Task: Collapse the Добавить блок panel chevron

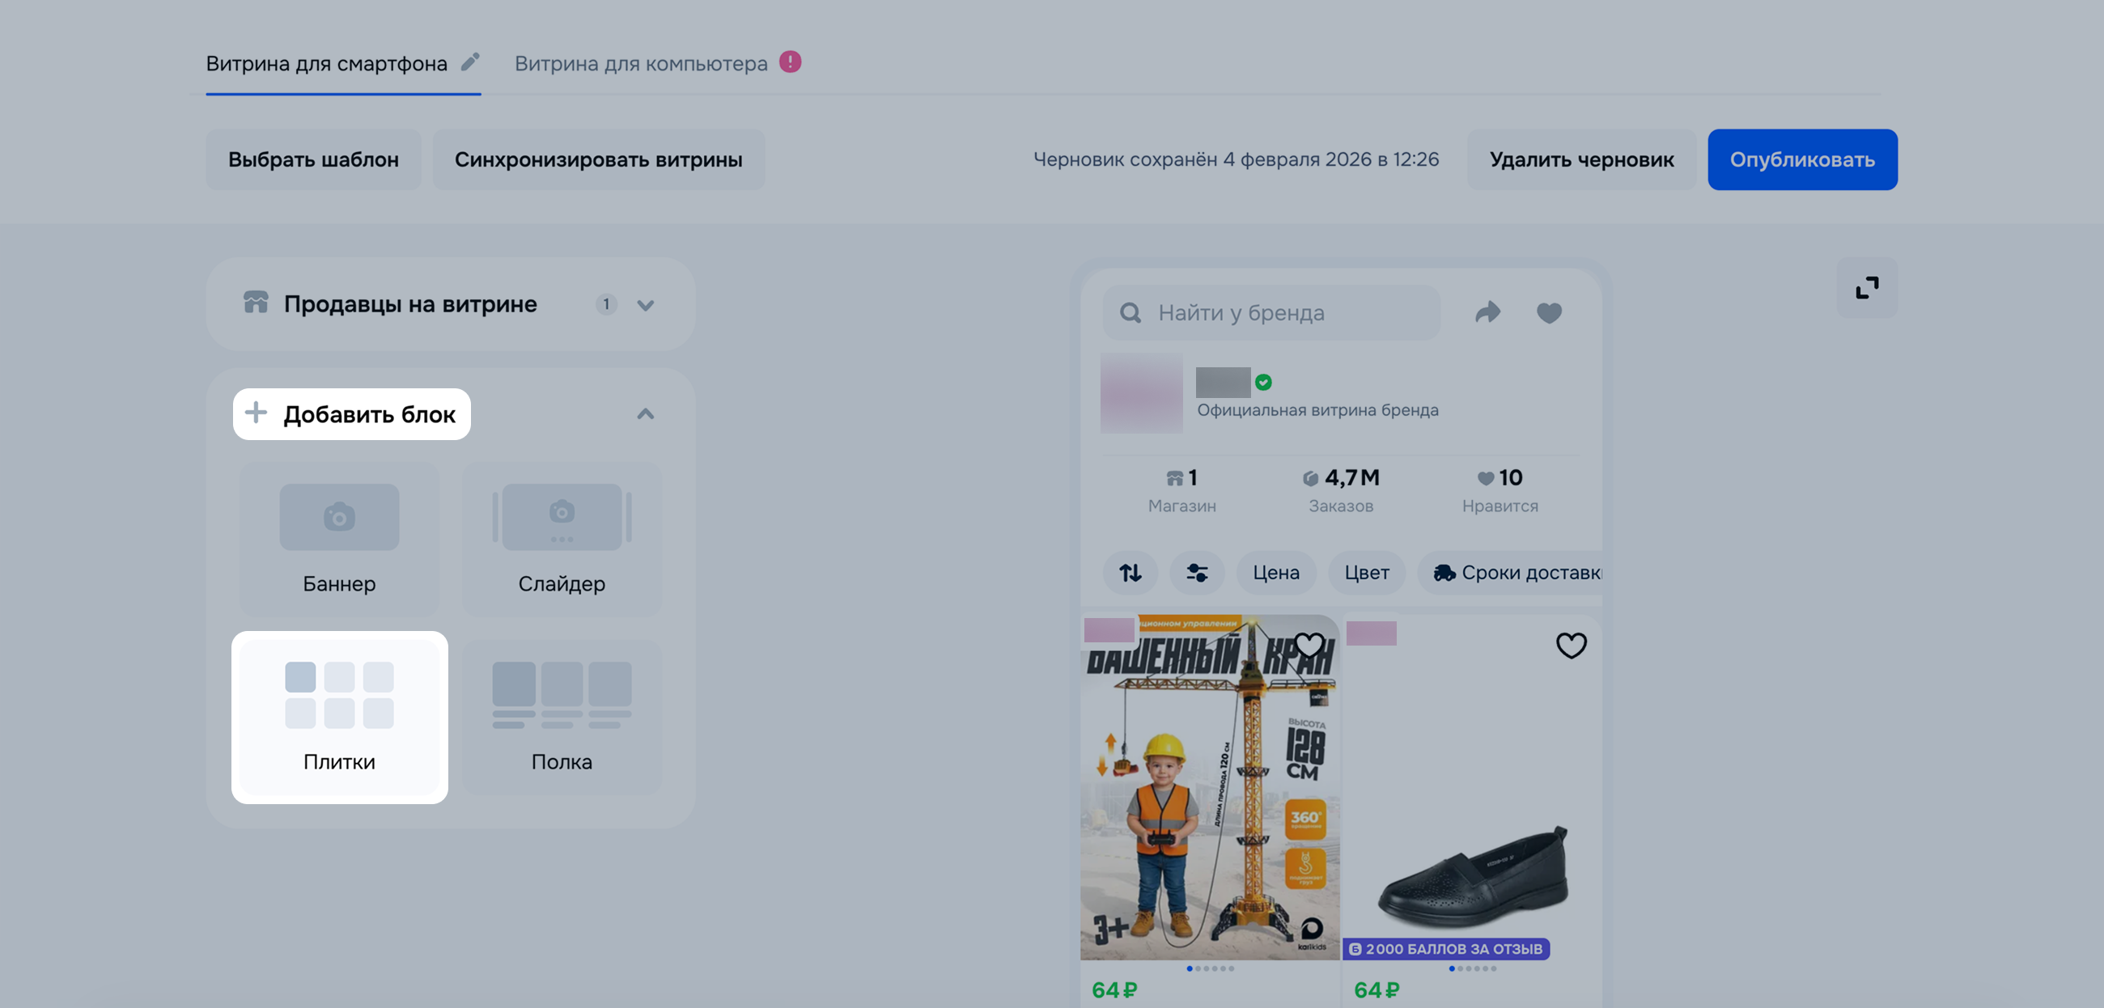Action: tap(645, 414)
